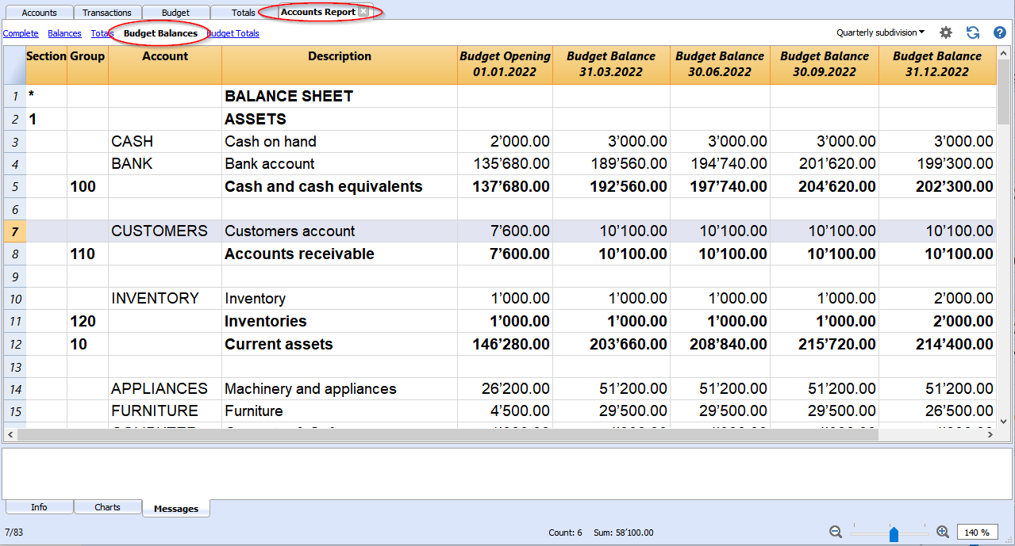Open the Complete view link
Image resolution: width=1015 pixels, height=546 pixels.
pos(21,33)
